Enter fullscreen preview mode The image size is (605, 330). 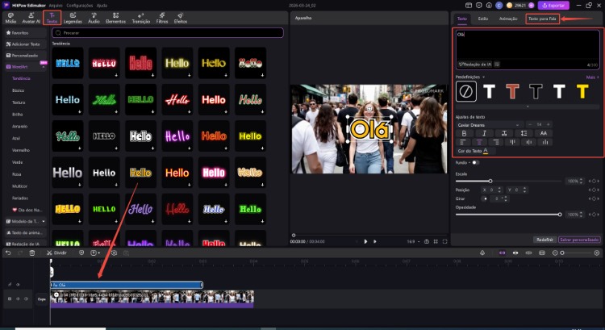pyautogui.click(x=444, y=241)
